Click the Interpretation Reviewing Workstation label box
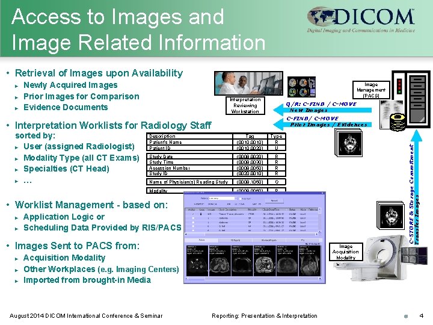 [x=245, y=105]
